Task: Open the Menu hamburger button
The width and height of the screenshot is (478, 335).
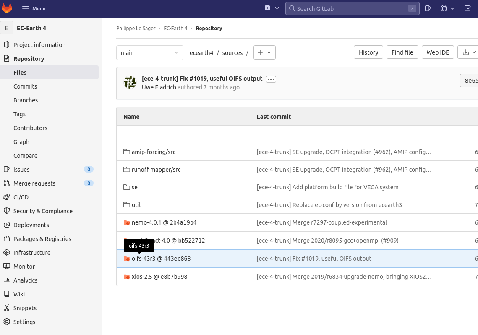Action: point(34,8)
